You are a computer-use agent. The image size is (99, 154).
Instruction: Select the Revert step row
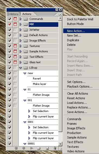[39, 78]
